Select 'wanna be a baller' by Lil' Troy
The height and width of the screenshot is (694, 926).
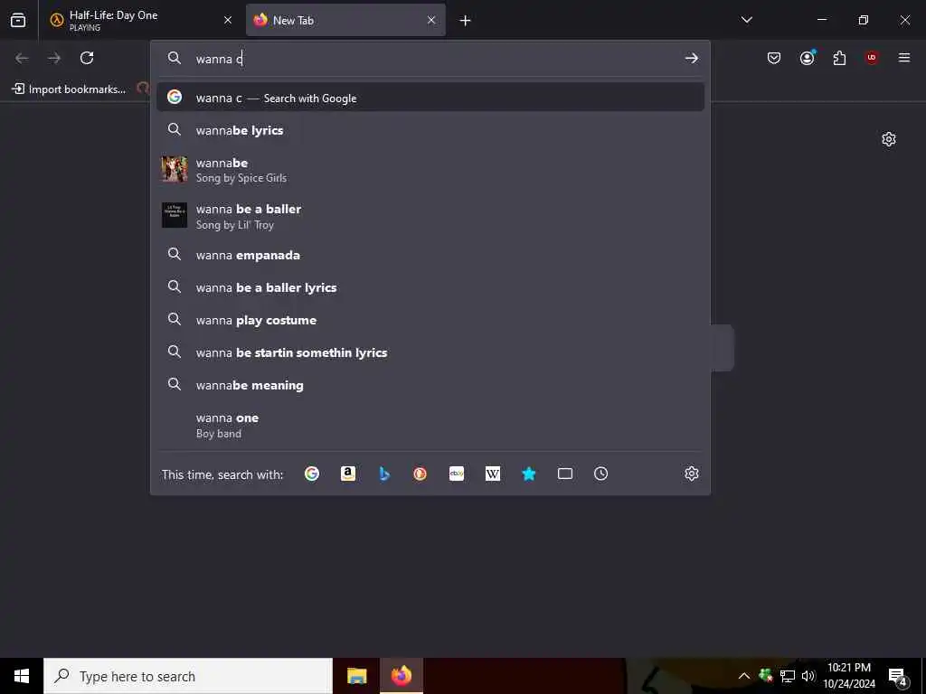430,216
